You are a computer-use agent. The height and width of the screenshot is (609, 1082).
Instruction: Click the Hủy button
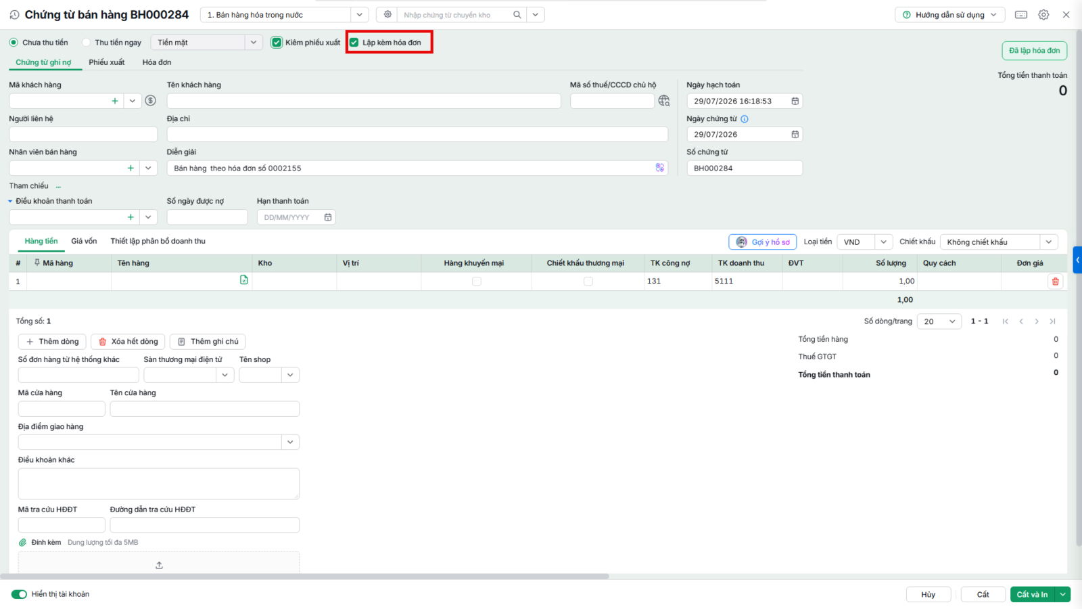click(928, 594)
